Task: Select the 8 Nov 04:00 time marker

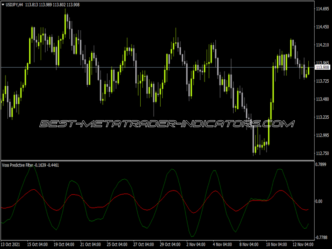Action: click(249, 244)
